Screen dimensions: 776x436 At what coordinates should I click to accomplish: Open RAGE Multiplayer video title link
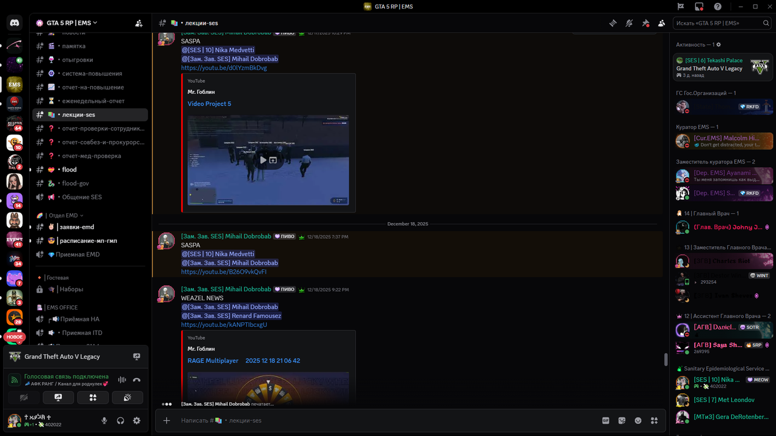244,361
